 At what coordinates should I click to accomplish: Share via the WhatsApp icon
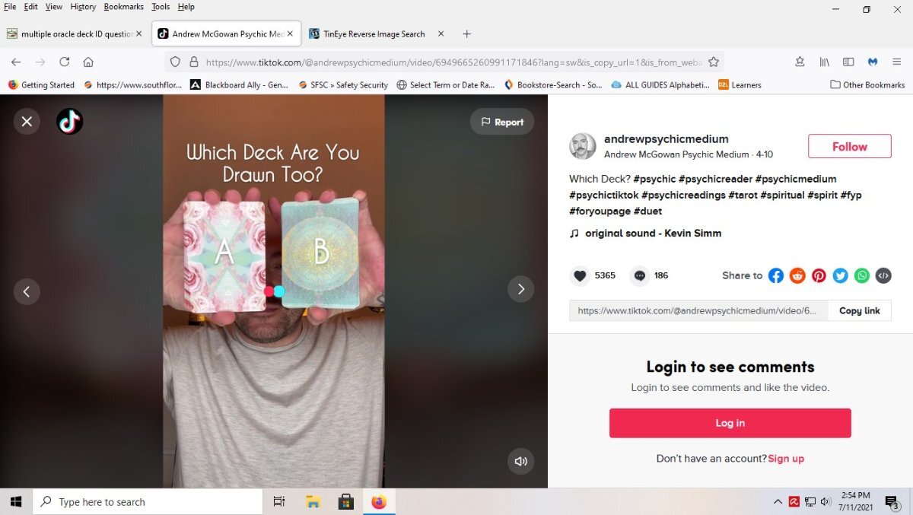point(861,275)
